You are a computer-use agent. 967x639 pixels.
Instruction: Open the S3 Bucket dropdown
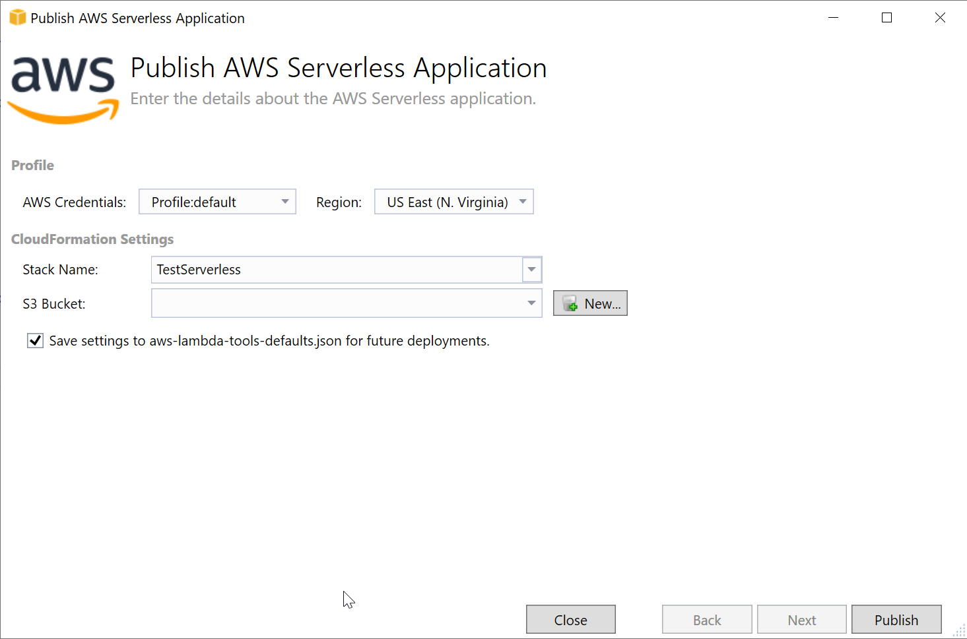pyautogui.click(x=347, y=303)
